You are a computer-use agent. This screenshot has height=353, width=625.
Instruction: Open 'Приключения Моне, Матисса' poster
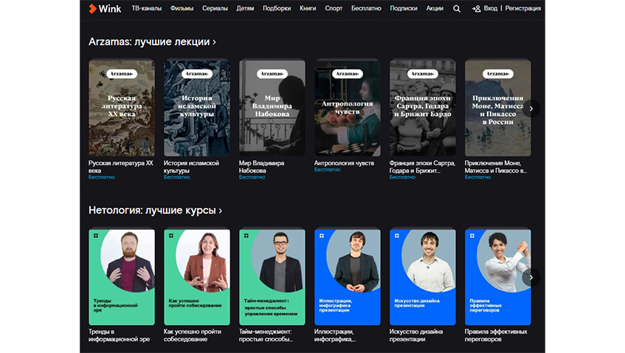point(498,108)
